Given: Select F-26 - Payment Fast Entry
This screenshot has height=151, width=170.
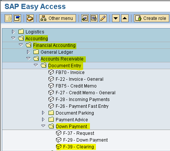Looking at the screenshot, I should [82, 106].
